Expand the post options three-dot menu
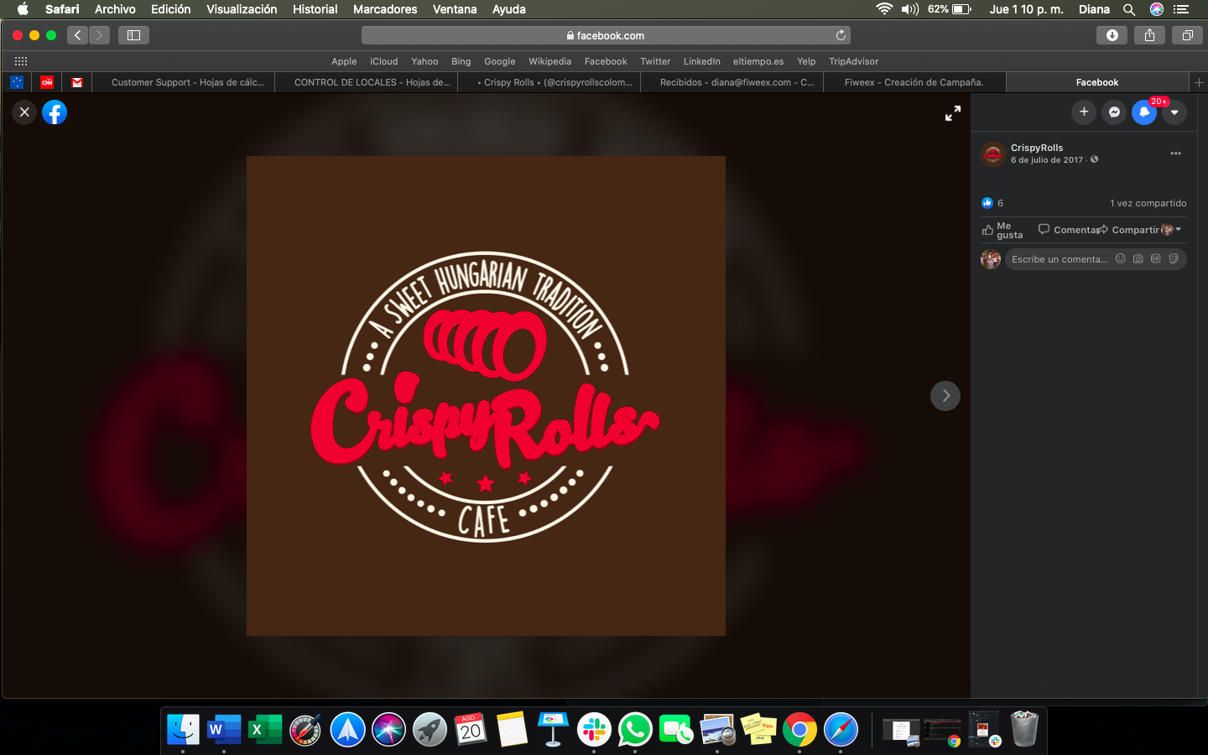 (x=1175, y=154)
